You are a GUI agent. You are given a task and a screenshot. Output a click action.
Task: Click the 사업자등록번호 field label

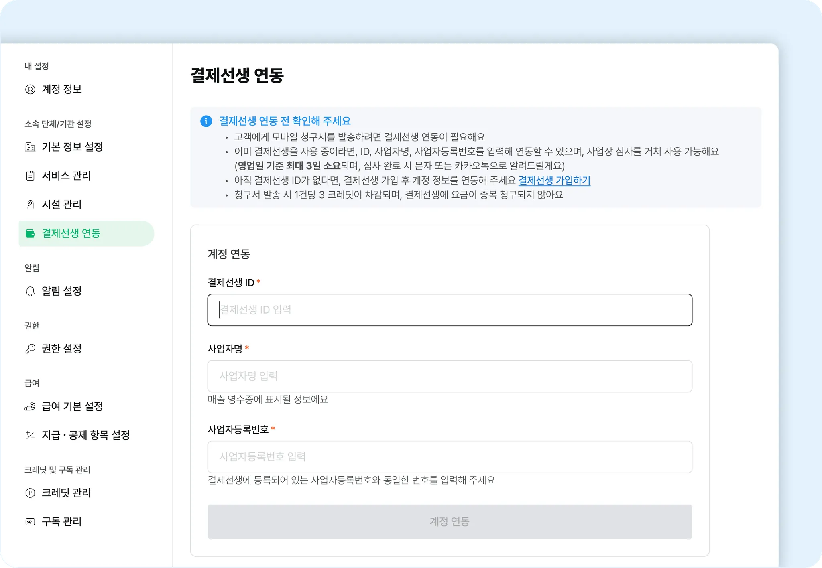click(238, 430)
